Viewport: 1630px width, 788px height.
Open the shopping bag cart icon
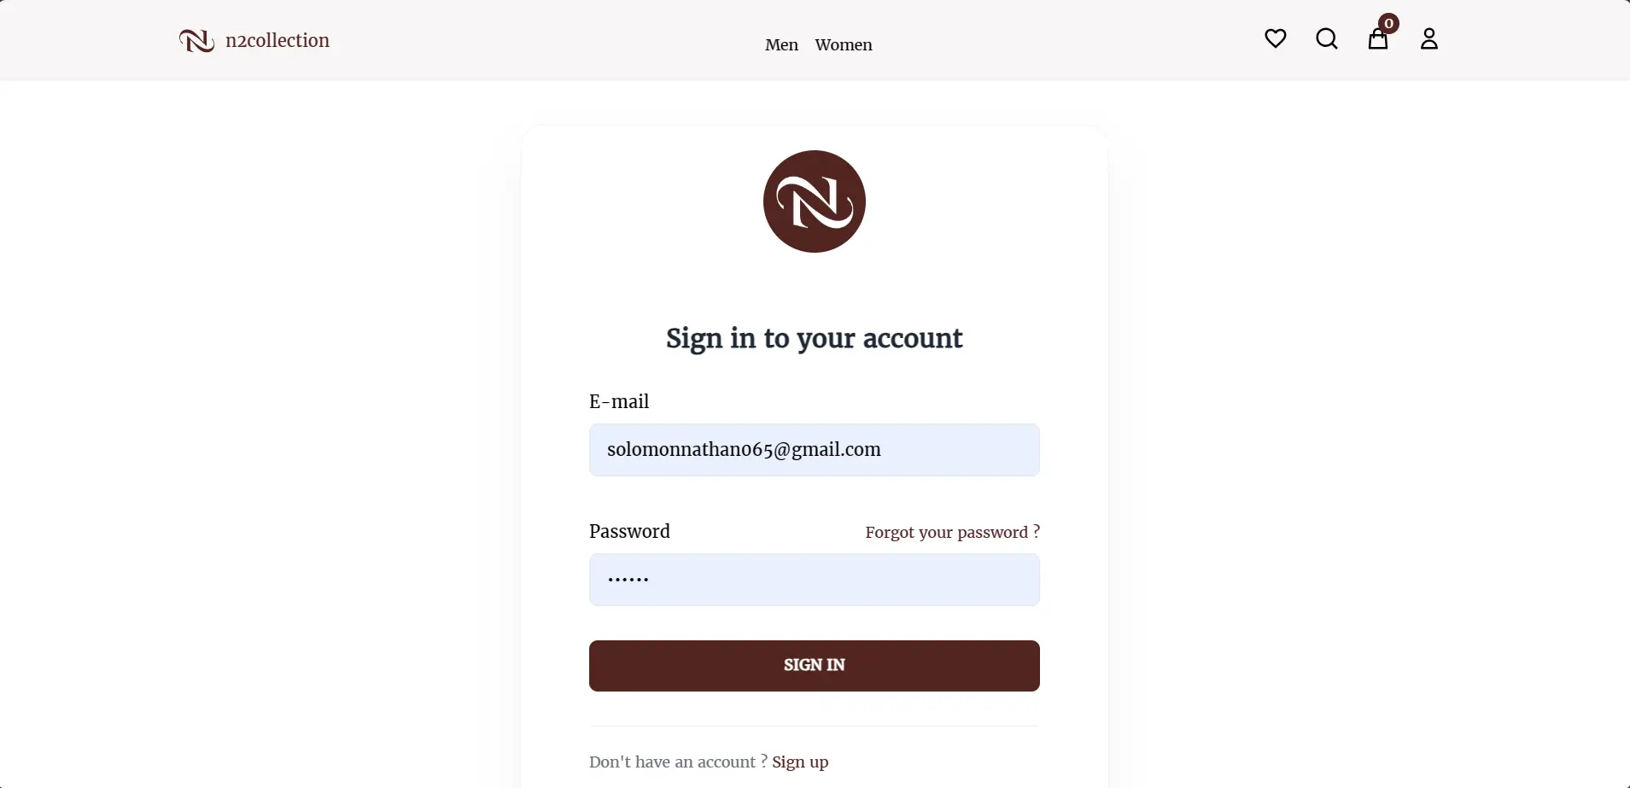click(x=1377, y=41)
